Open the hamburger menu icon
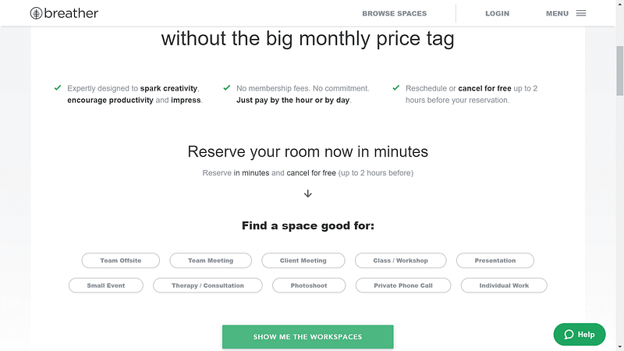The height and width of the screenshot is (351, 624). [x=581, y=13]
